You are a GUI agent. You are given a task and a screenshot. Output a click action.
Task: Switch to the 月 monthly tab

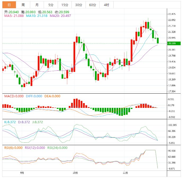point(37,5)
